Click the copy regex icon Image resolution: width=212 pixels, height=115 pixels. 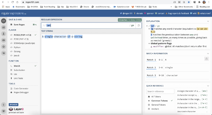[139, 25]
